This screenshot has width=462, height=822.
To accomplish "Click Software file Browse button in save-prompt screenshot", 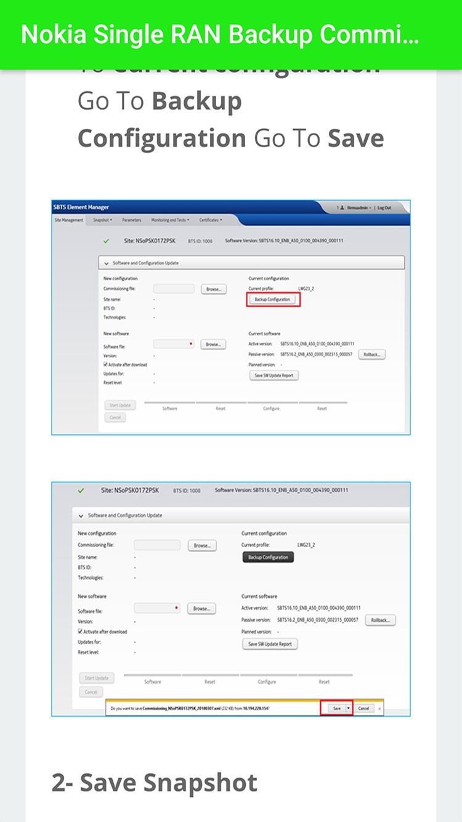I will point(202,608).
